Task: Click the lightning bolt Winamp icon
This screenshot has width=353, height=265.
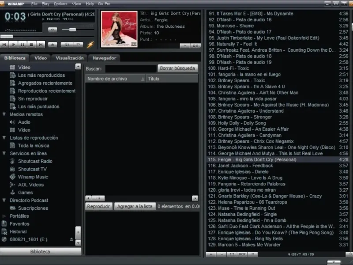Action: tap(90, 44)
